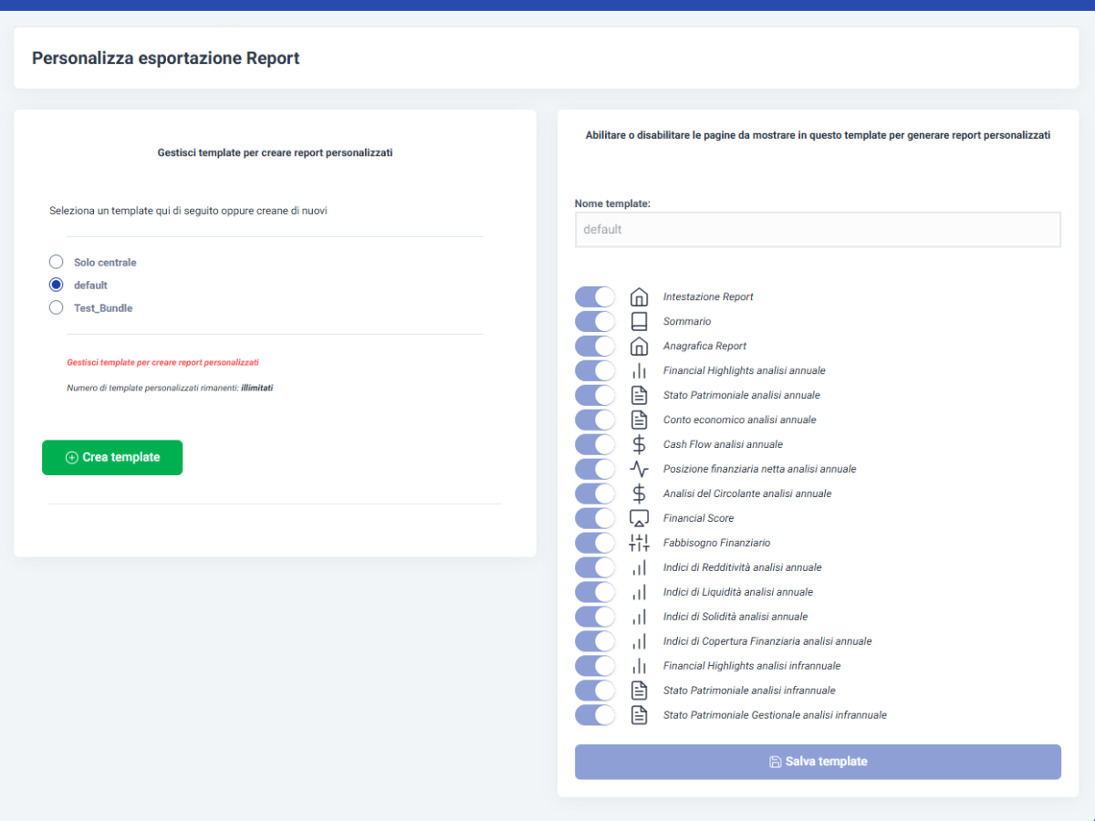
Task: Click book icon beside Sommario
Action: 639,321
